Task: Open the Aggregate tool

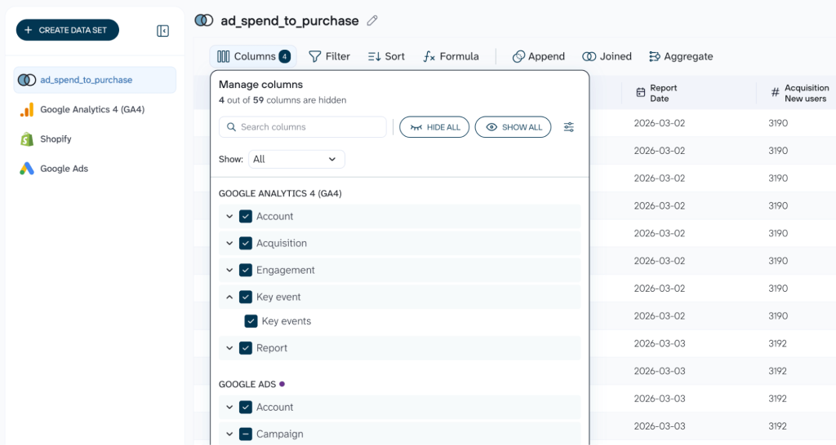Action: (x=681, y=56)
